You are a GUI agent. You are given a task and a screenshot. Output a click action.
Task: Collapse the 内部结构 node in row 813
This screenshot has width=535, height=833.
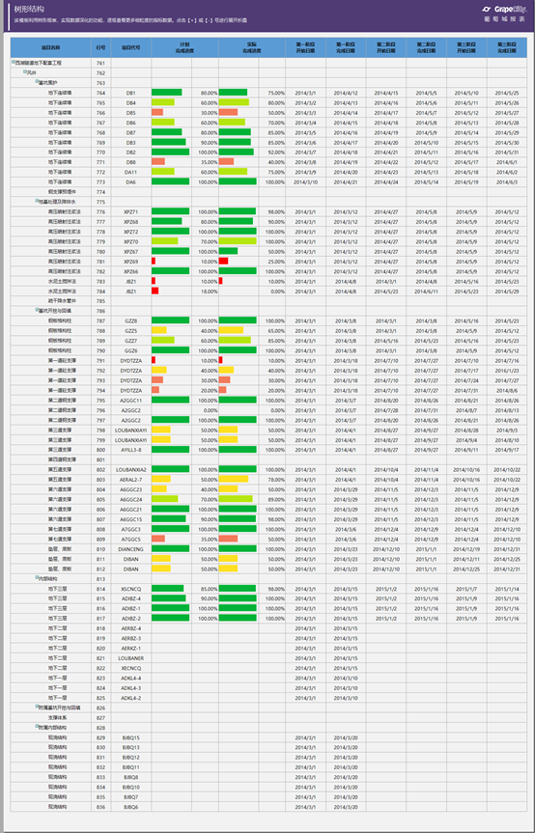pos(37,578)
